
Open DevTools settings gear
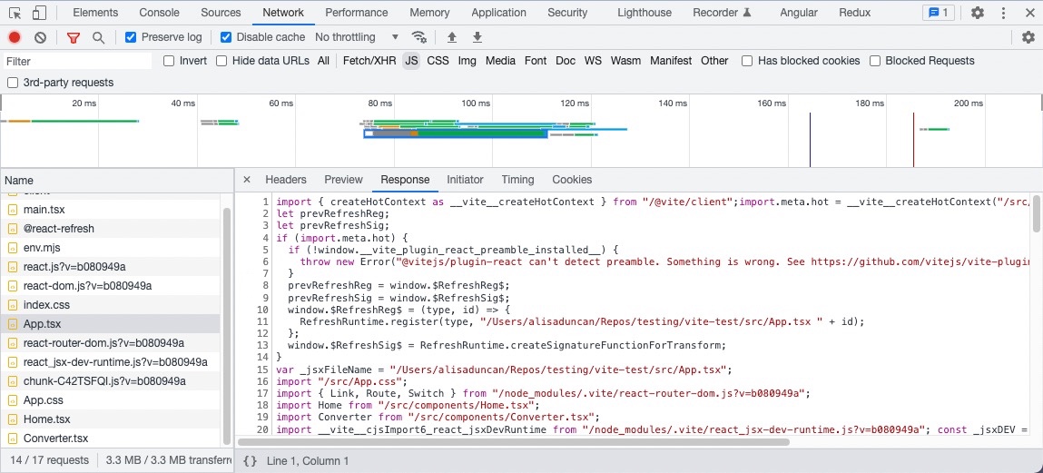(x=978, y=13)
